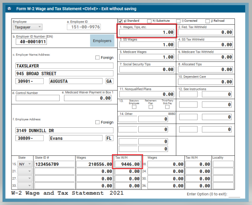This screenshot has height=205, width=252.
Task: Click the Employer ID Number field
Action: (31, 42)
